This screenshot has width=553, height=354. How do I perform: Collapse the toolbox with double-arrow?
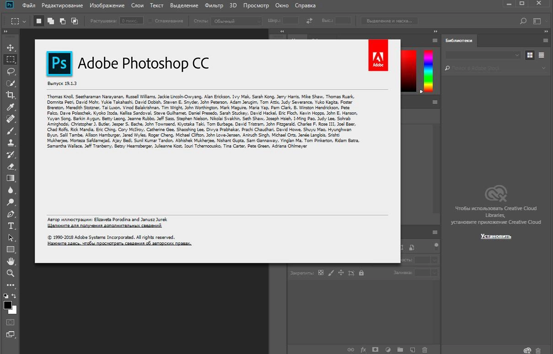pyautogui.click(x=5, y=31)
